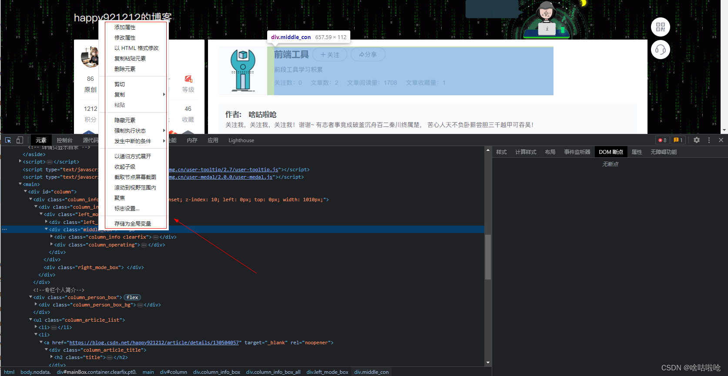Open the '复制' submenu arrow
This screenshot has height=376, width=728.
click(164, 94)
